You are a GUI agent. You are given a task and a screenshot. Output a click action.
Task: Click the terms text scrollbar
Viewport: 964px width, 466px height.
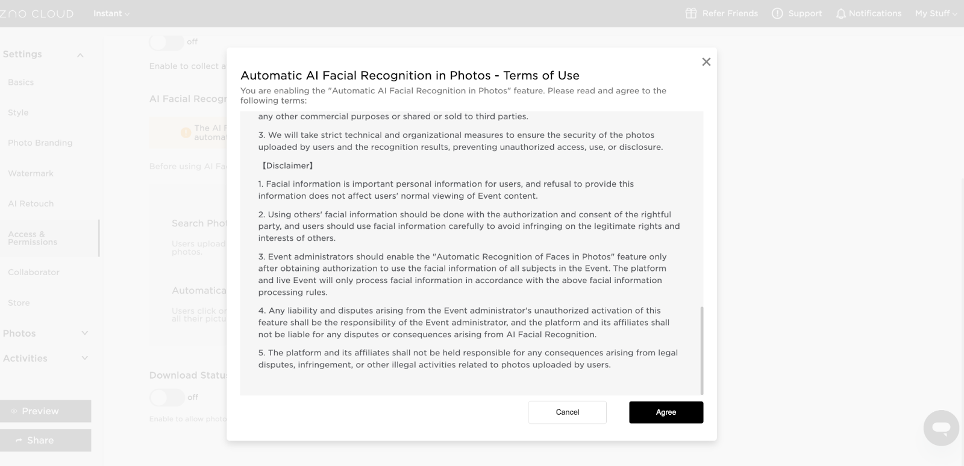tap(702, 349)
